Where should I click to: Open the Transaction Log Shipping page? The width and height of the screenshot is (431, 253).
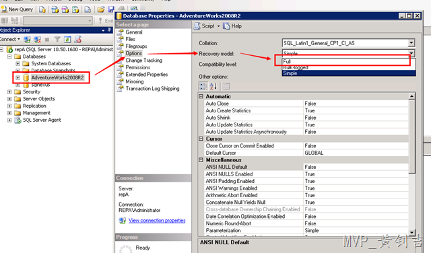pyautogui.click(x=152, y=88)
